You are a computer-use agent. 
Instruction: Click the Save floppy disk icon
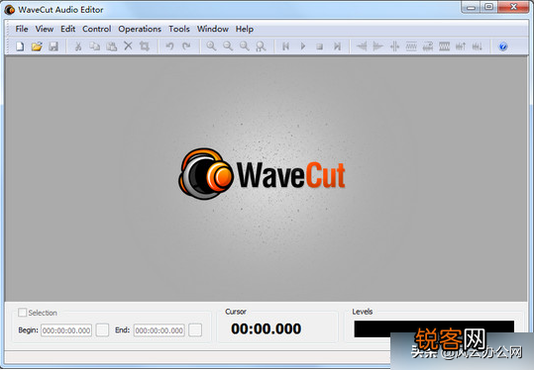(53, 46)
